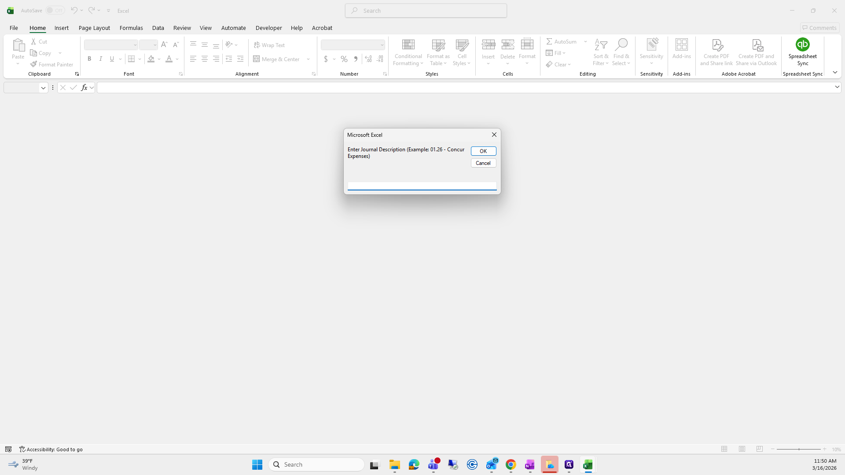Toggle the AutoSave switch

click(x=55, y=11)
